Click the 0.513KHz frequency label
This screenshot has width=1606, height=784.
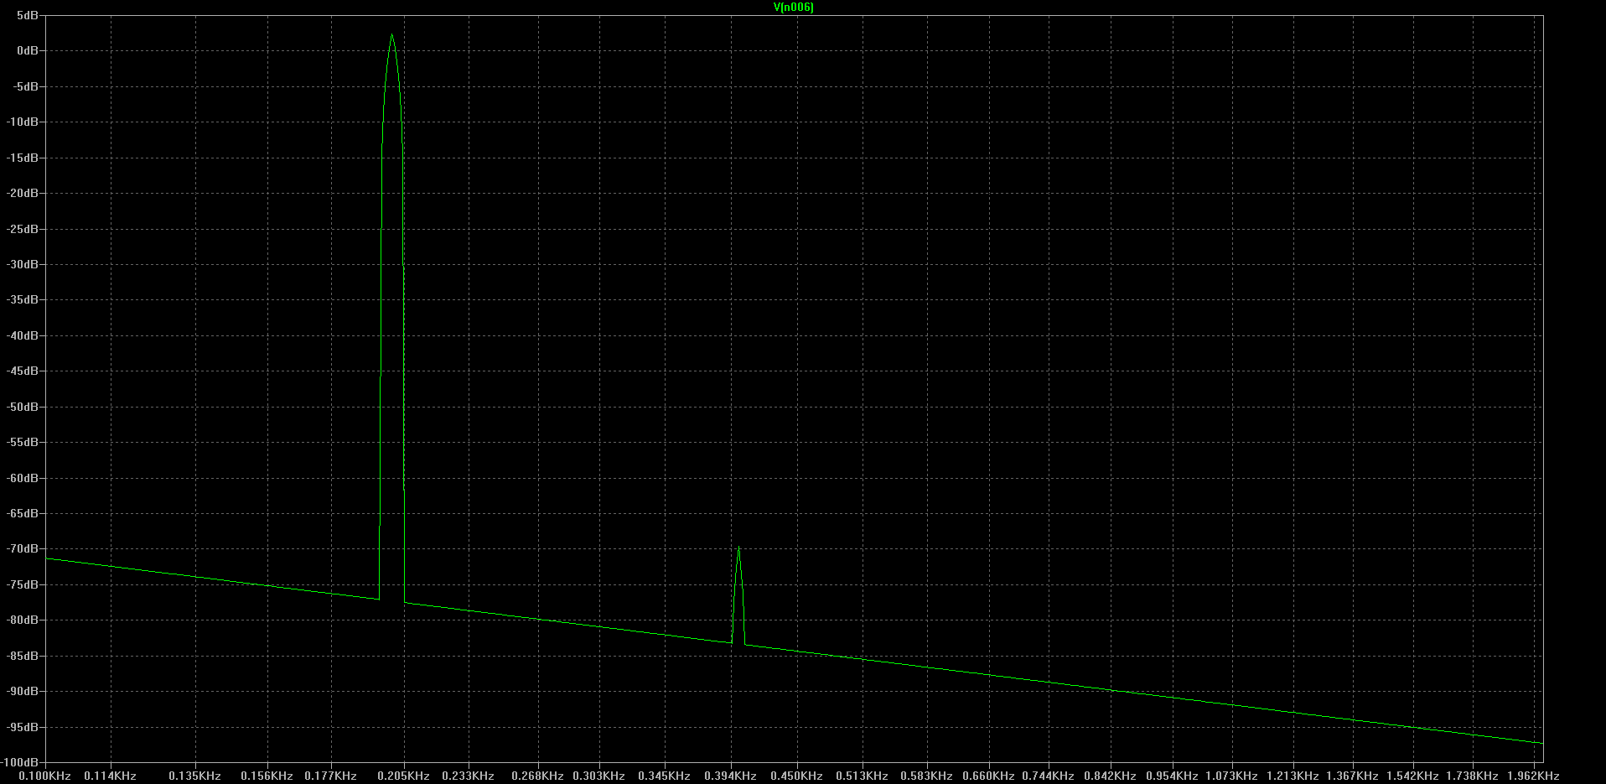point(862,776)
